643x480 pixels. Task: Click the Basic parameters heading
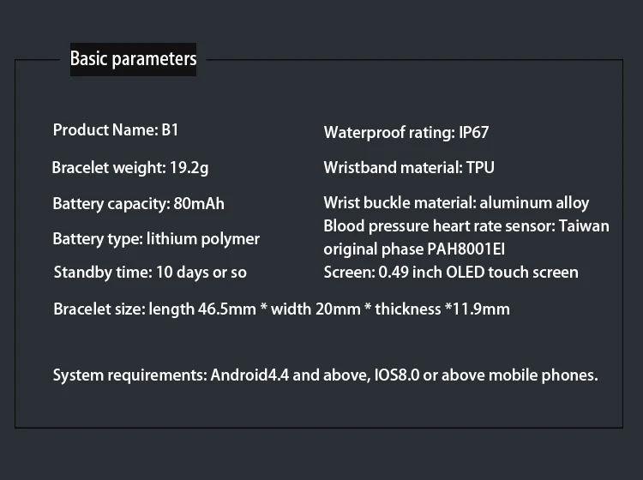coord(133,59)
